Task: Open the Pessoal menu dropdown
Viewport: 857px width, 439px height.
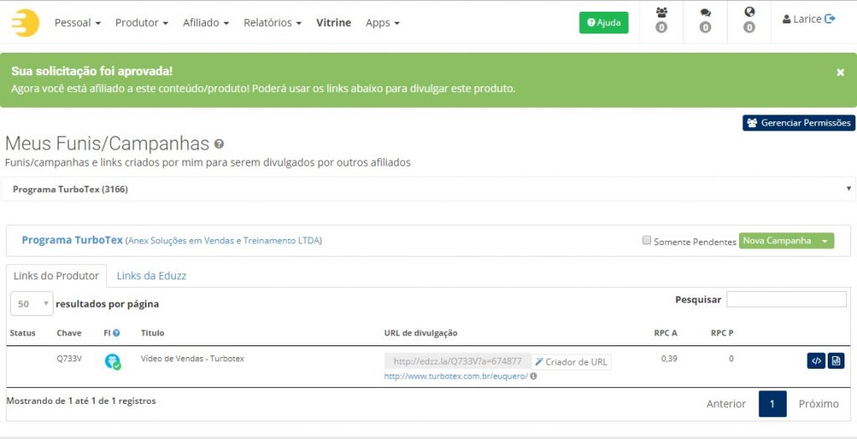Action: pyautogui.click(x=78, y=23)
